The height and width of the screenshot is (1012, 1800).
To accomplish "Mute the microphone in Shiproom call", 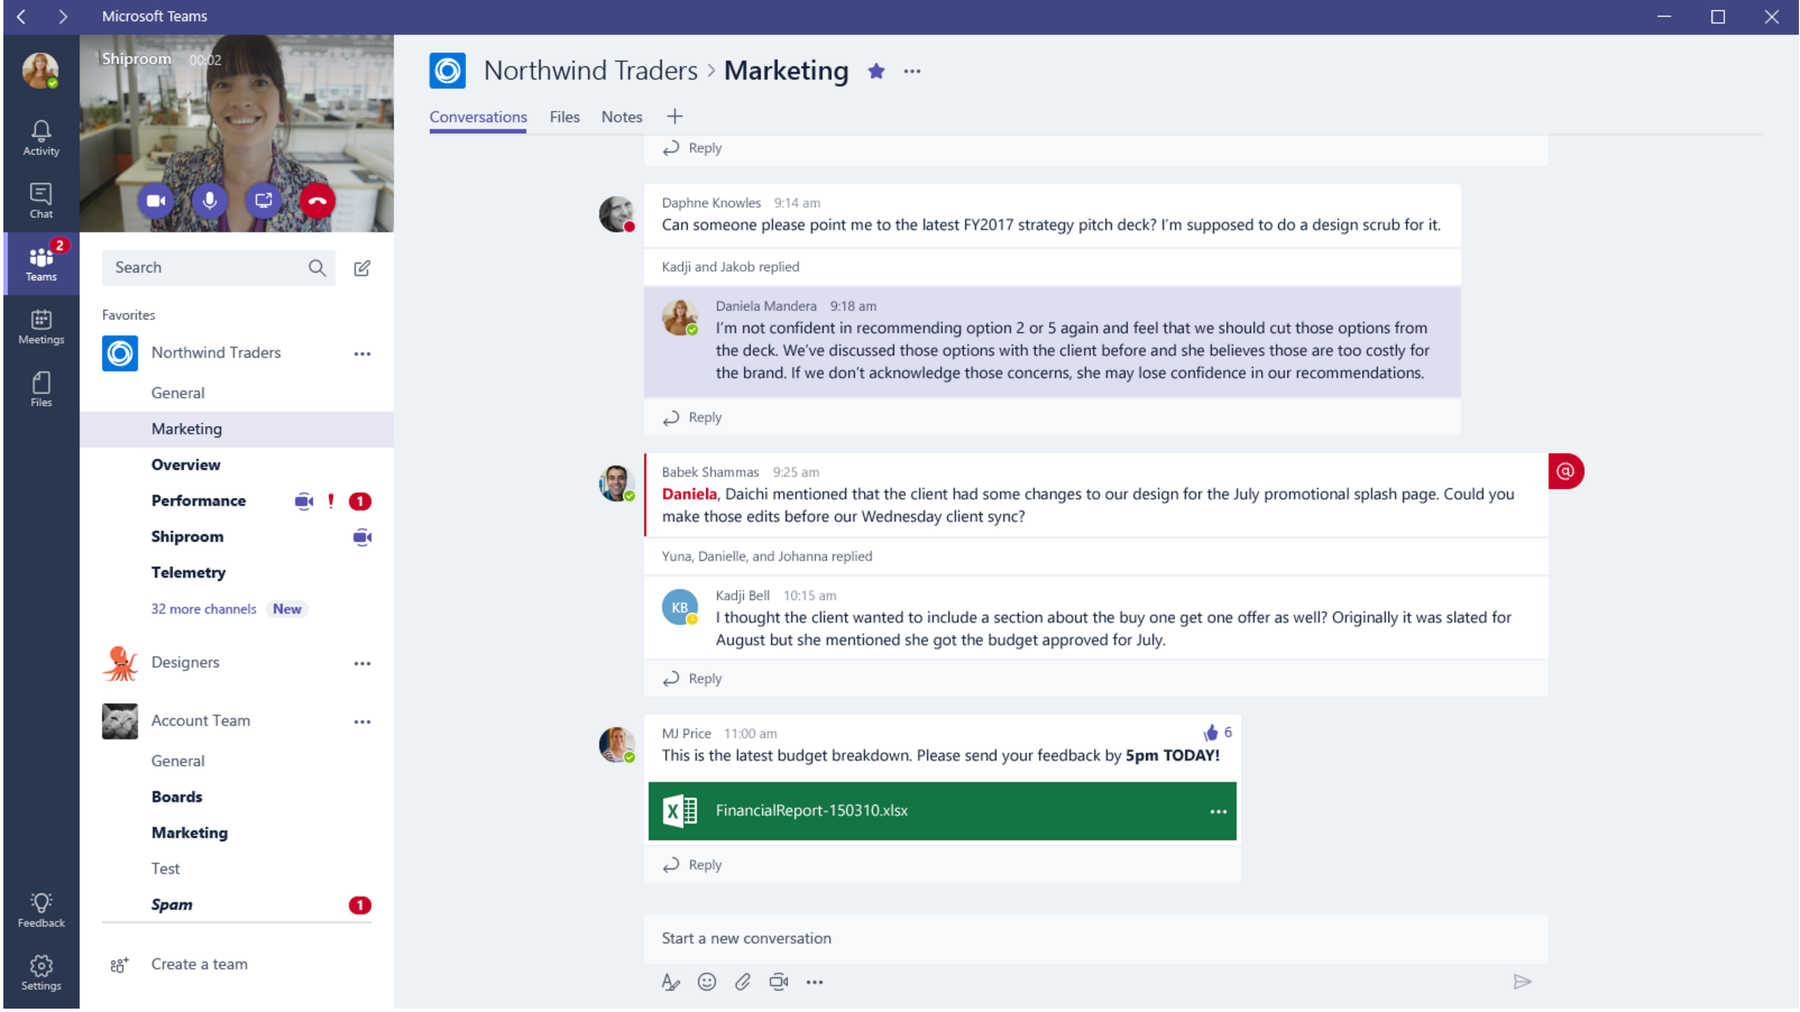I will [210, 201].
